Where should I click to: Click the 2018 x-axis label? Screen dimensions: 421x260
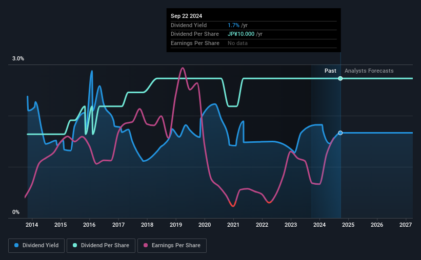(147, 225)
